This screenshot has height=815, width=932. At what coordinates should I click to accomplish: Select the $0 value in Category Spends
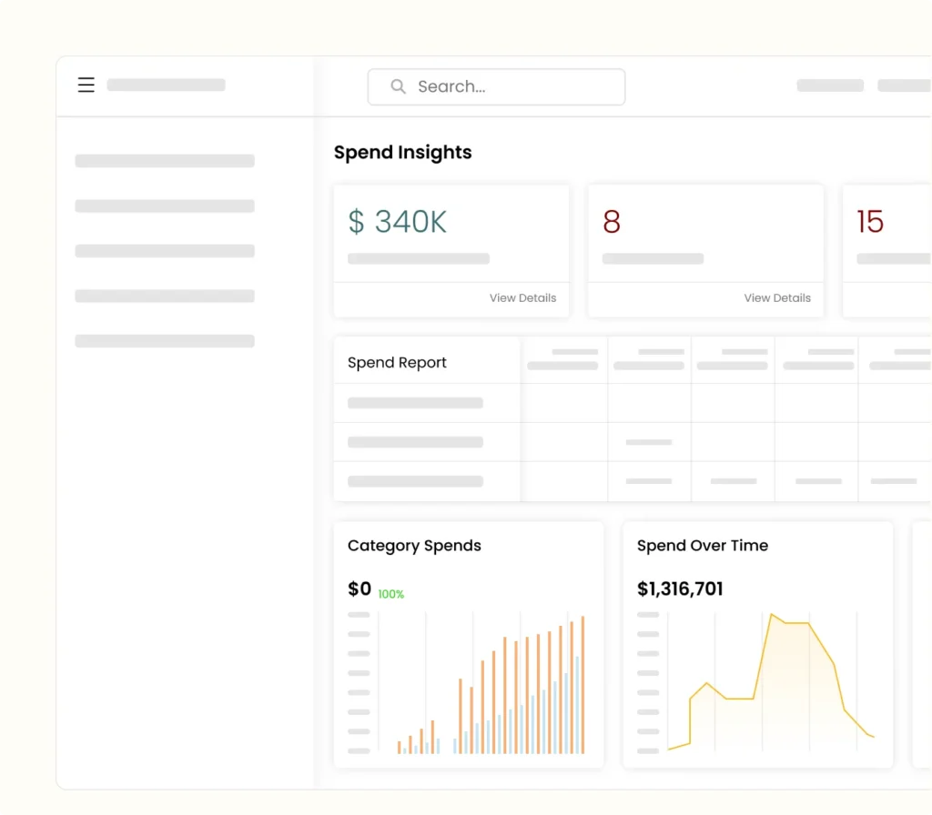(x=357, y=589)
